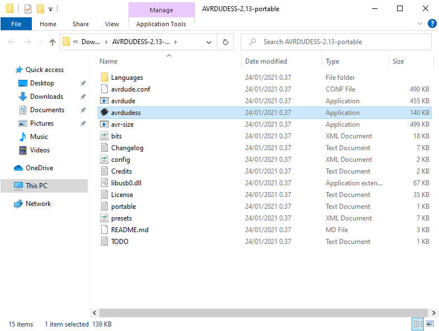The image size is (439, 331).
Task: Open the Help question mark icon
Action: click(x=432, y=23)
